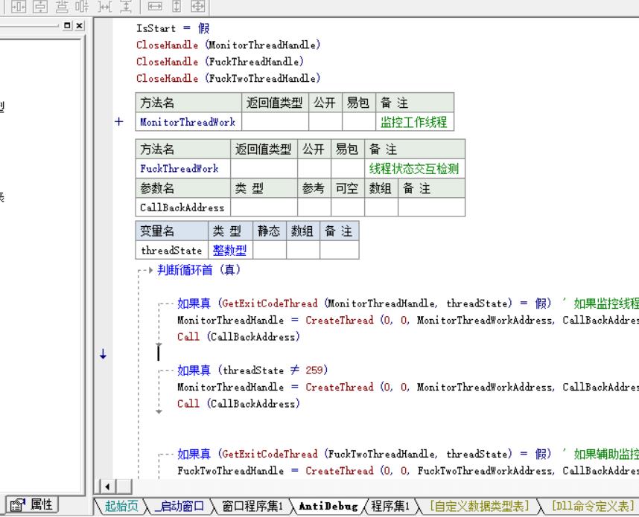Click the CallBackAddress parameter name cell
Image resolution: width=639 pixels, height=517 pixels.
183,208
